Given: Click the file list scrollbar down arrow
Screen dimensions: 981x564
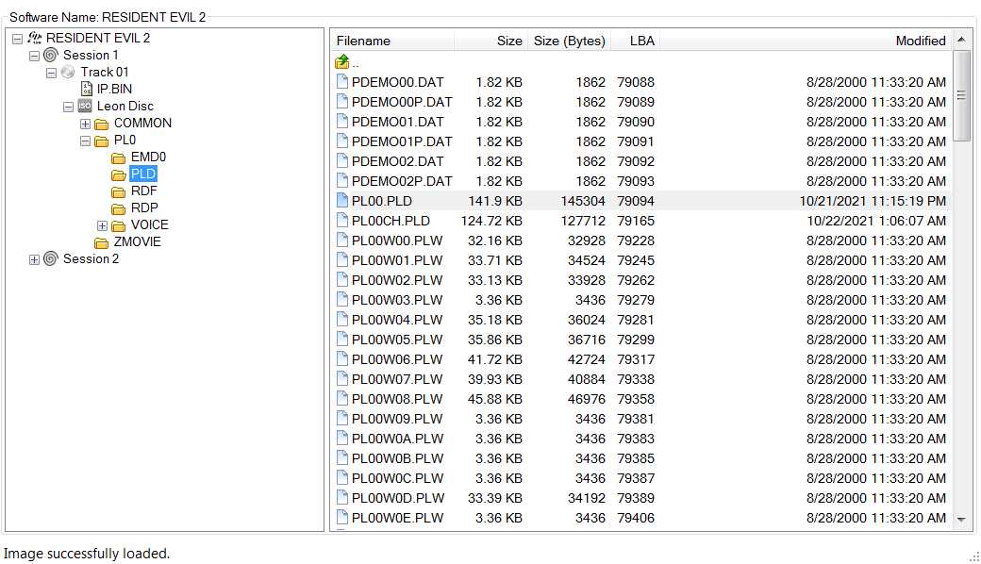Looking at the screenshot, I should coord(961,520).
